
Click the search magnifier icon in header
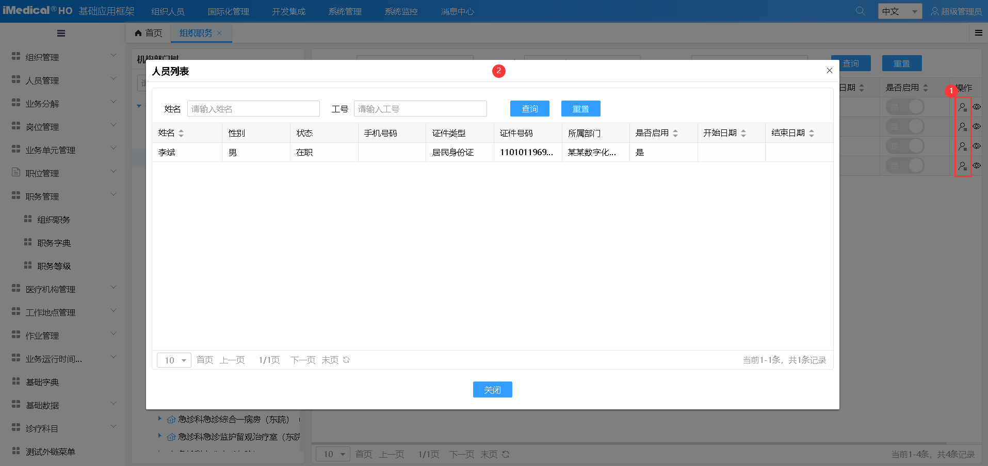tap(860, 11)
